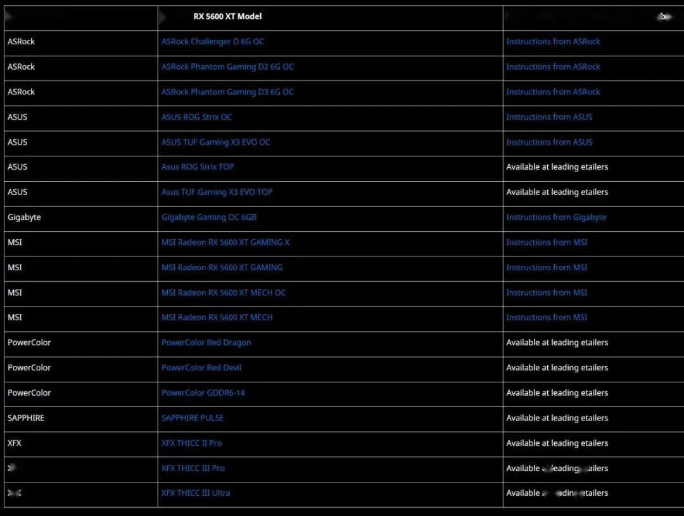Select Asus TUF Gaming X3 EVO TOP
The image size is (684, 516).
217,192
